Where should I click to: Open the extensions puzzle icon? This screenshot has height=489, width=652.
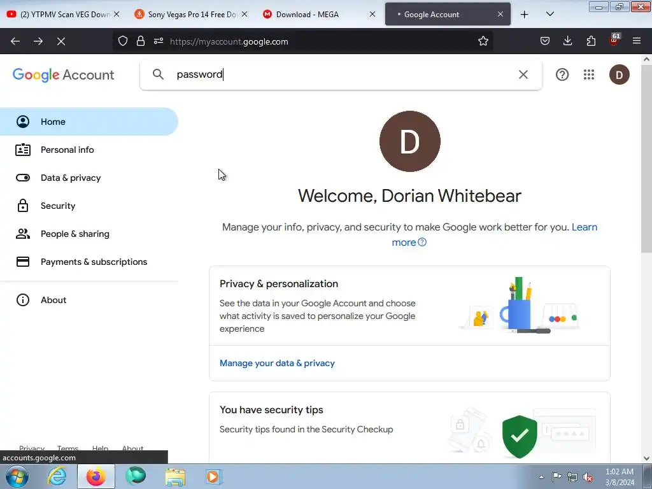pyautogui.click(x=591, y=41)
